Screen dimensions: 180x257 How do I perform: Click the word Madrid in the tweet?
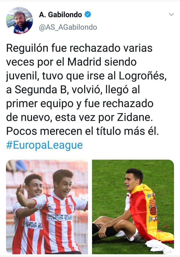coord(84,62)
